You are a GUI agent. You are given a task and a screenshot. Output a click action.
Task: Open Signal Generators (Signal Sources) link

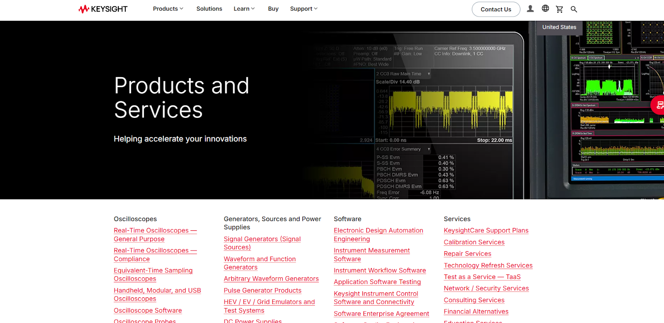262,243
